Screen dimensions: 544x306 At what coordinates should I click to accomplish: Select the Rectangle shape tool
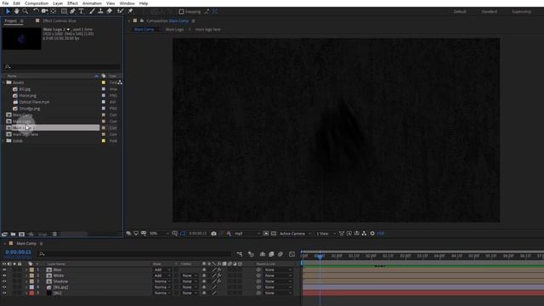pos(64,11)
